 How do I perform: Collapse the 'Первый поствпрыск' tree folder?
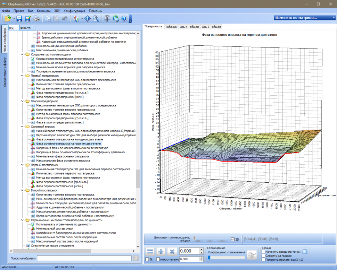coord(23,165)
